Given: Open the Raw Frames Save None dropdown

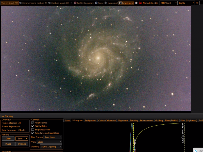Looking at the screenshot, I should point(53,137).
